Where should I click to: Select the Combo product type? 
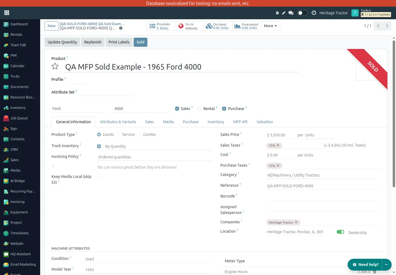pyautogui.click(x=139, y=134)
